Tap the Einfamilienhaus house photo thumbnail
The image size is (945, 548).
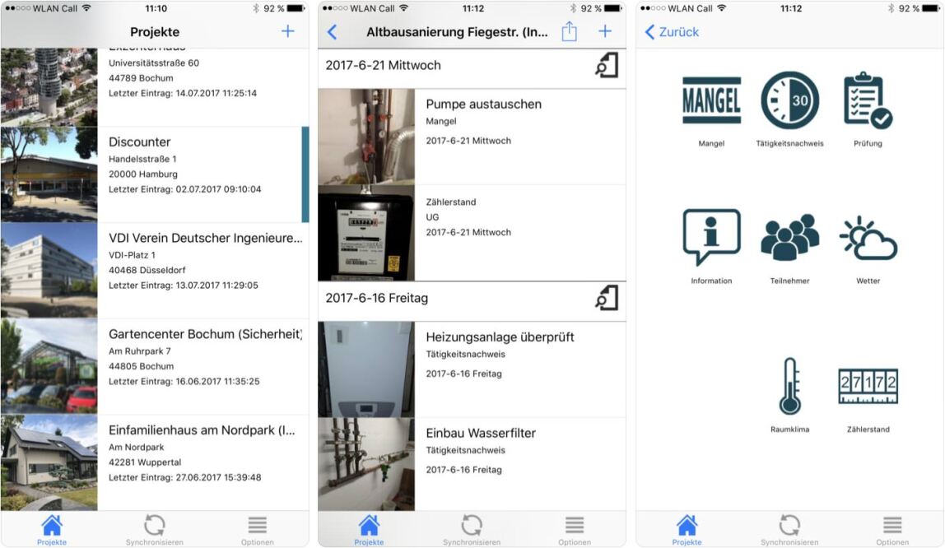[x=49, y=462]
